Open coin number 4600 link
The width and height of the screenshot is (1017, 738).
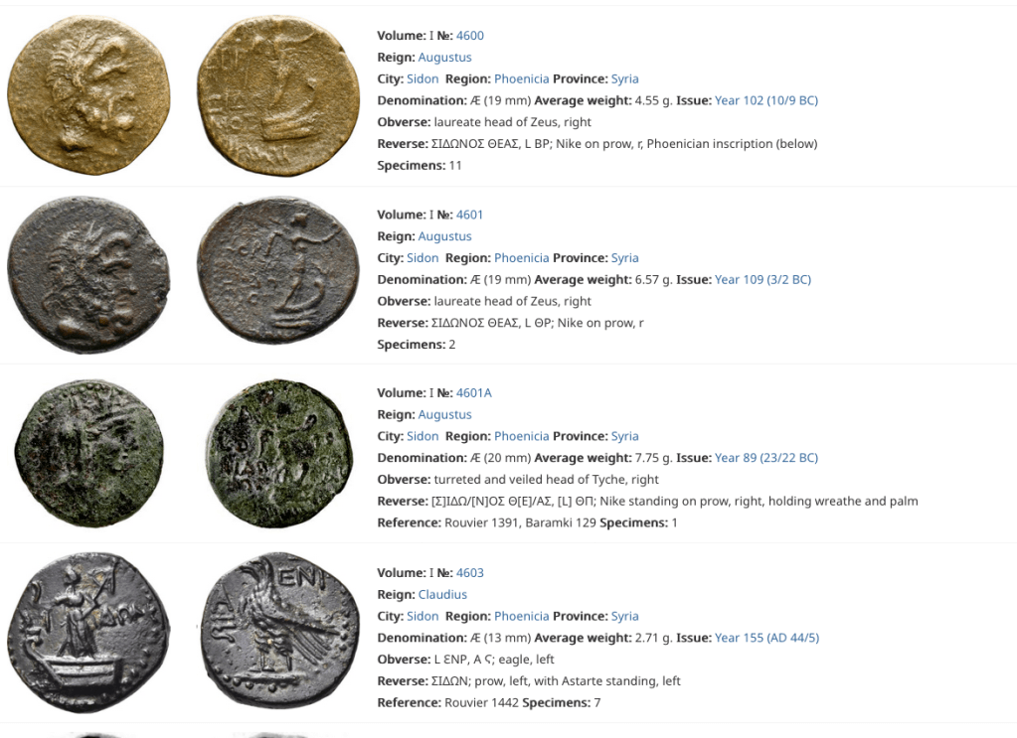click(x=469, y=36)
